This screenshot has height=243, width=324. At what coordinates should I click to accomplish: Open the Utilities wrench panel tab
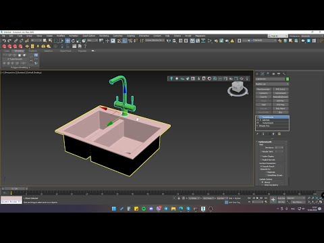coord(284,74)
